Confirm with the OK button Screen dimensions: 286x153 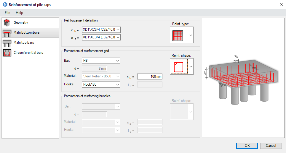(x=247, y=146)
